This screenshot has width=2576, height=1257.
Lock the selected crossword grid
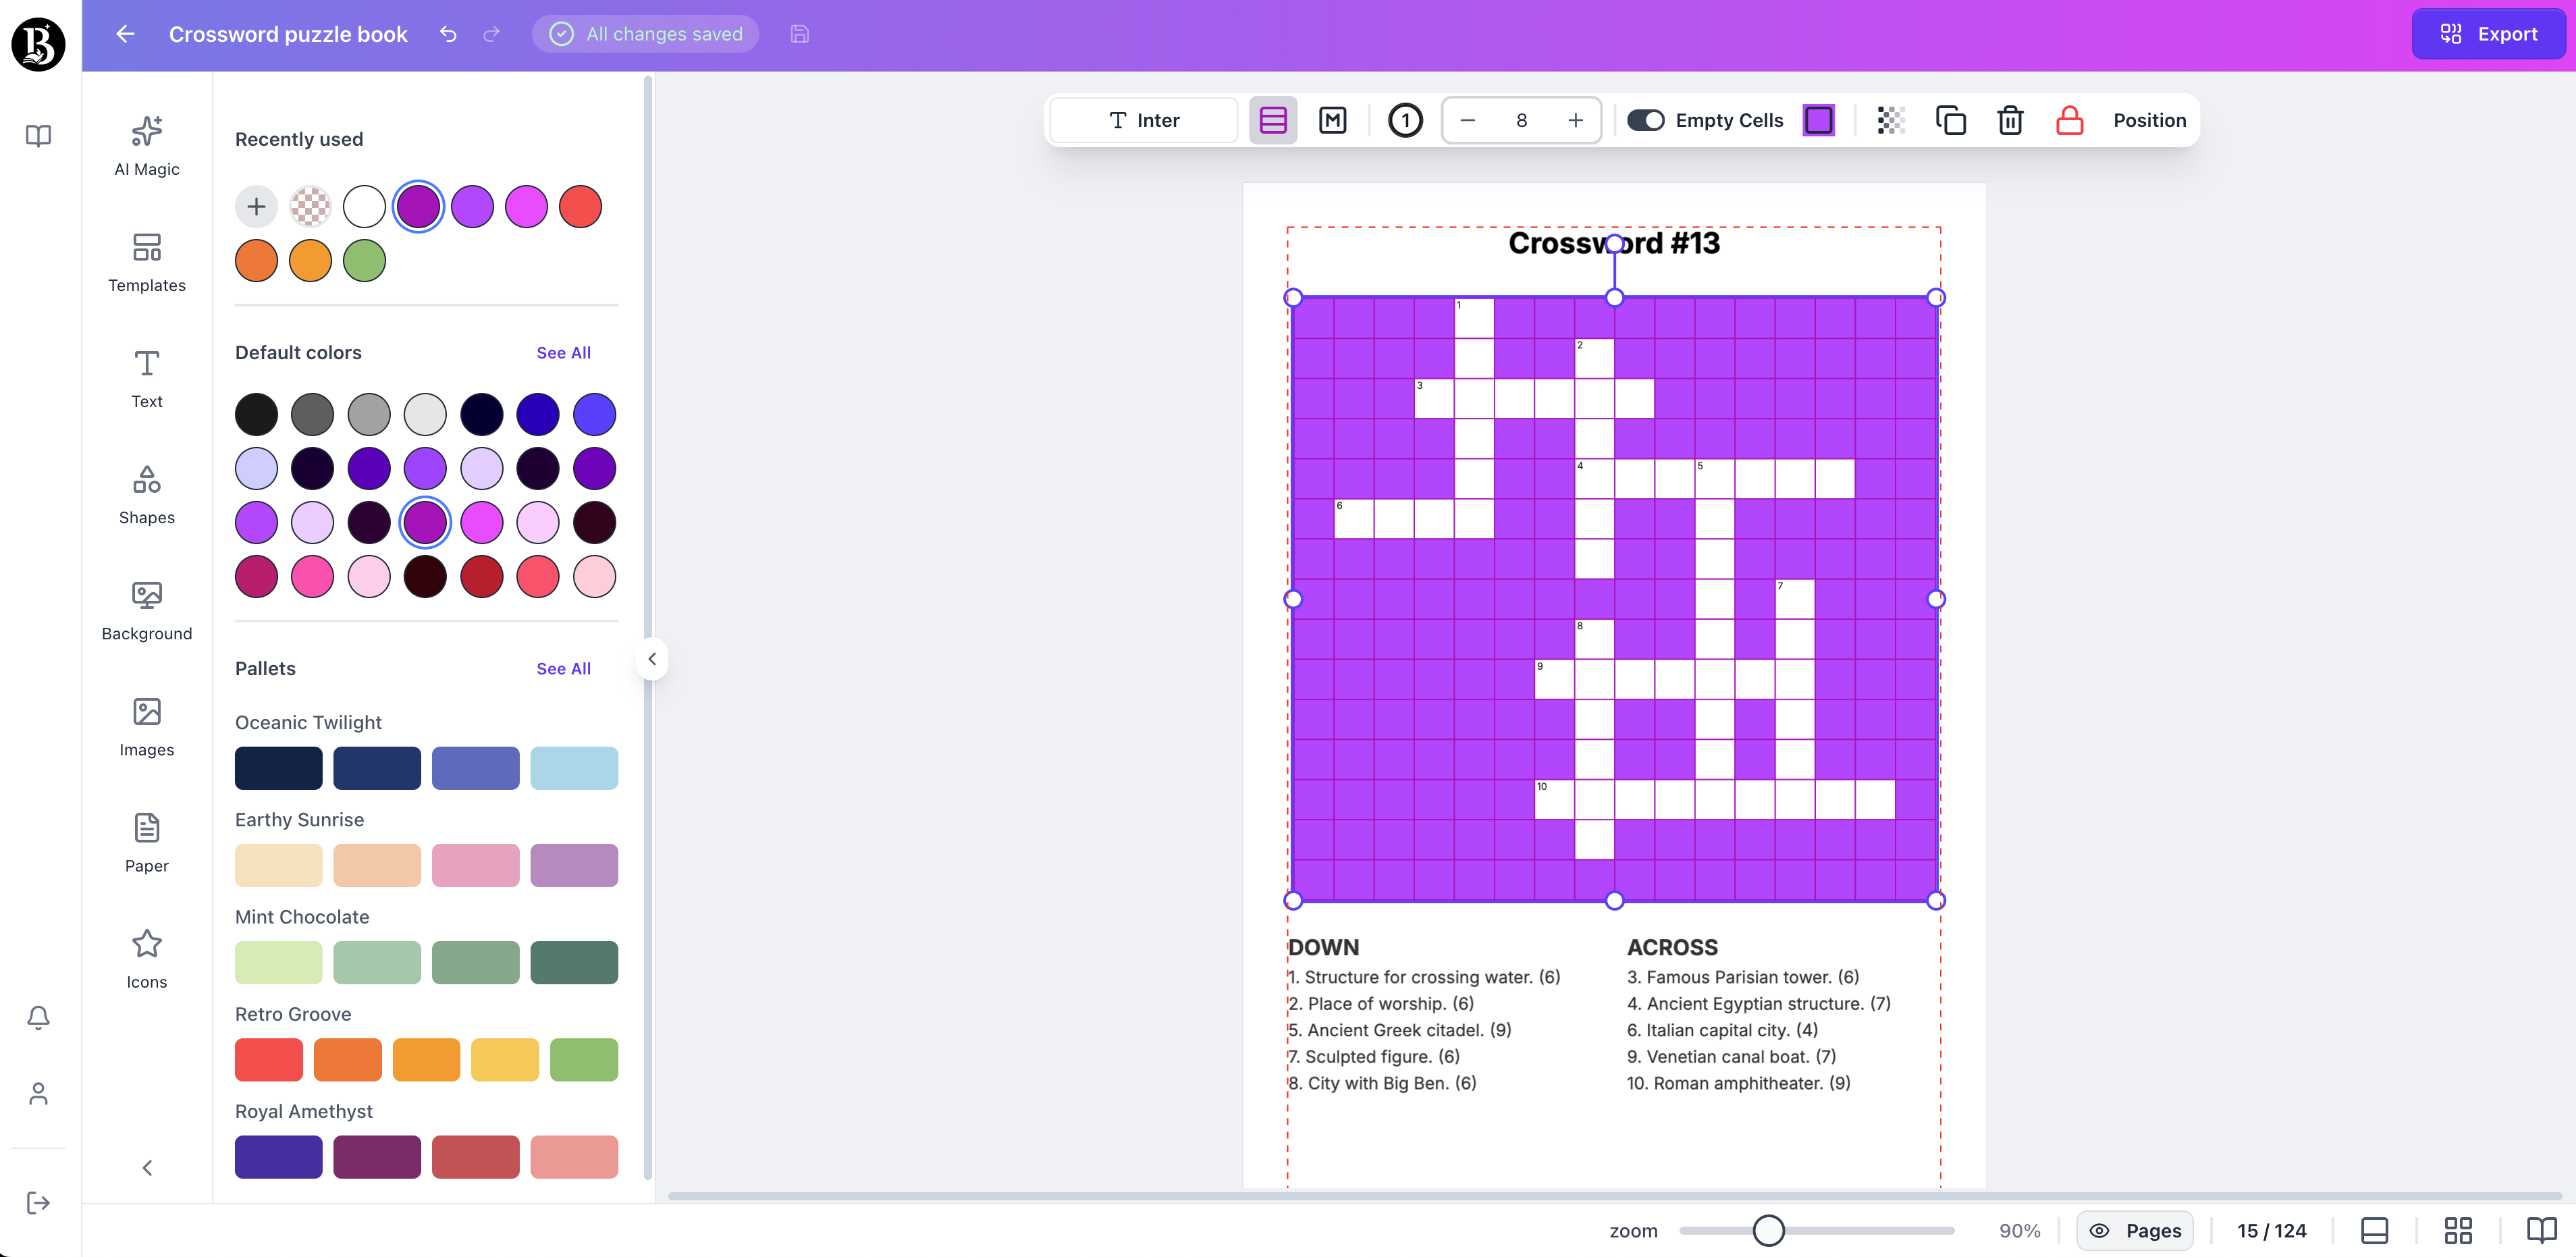click(2069, 120)
